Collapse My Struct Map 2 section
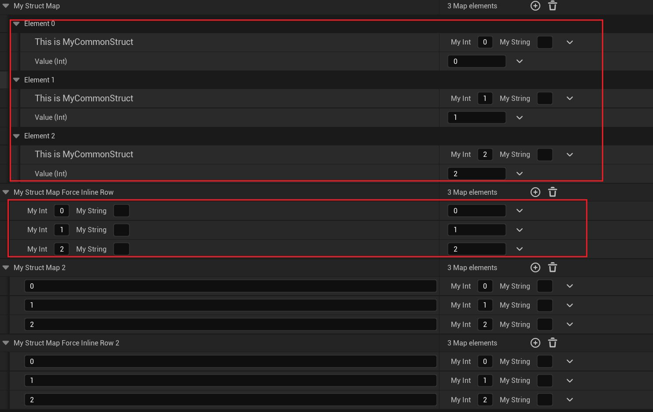Viewport: 653px width, 412px height. [6, 267]
